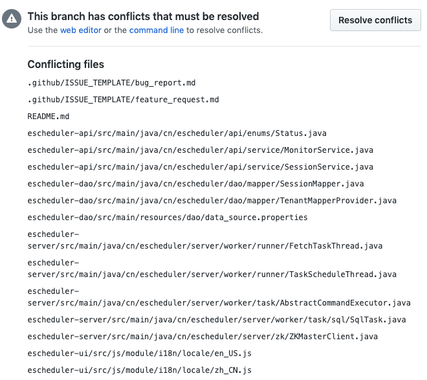Open the command line link
This screenshot has width=427, height=380.
point(157,30)
